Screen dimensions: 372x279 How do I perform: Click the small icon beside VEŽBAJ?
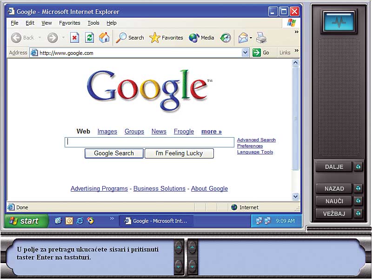(358, 213)
